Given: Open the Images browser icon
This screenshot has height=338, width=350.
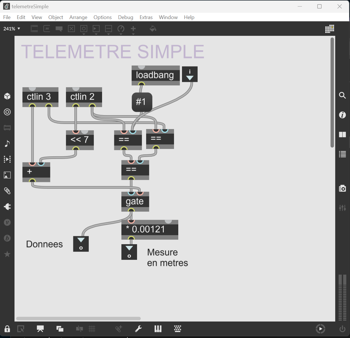Looking at the screenshot, I should [x=7, y=175].
